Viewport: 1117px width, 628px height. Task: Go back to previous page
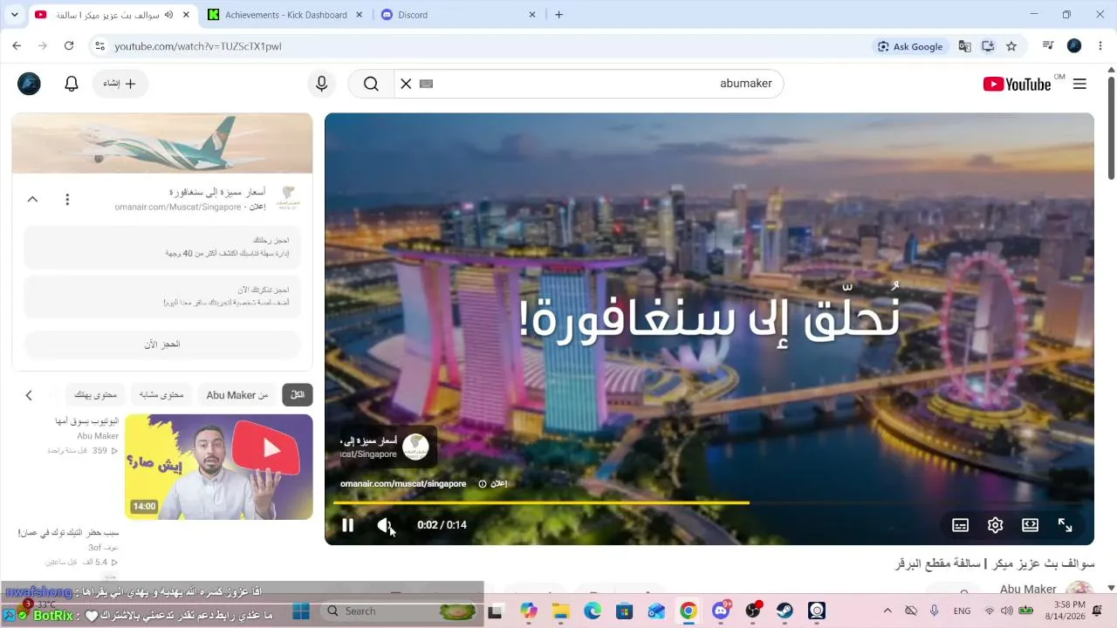[17, 46]
